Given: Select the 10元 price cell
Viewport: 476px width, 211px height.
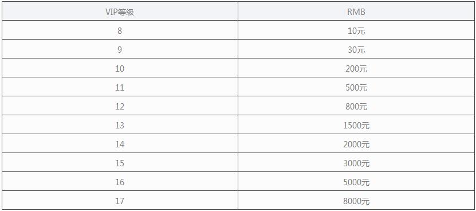Looking at the screenshot, I should coord(356,30).
